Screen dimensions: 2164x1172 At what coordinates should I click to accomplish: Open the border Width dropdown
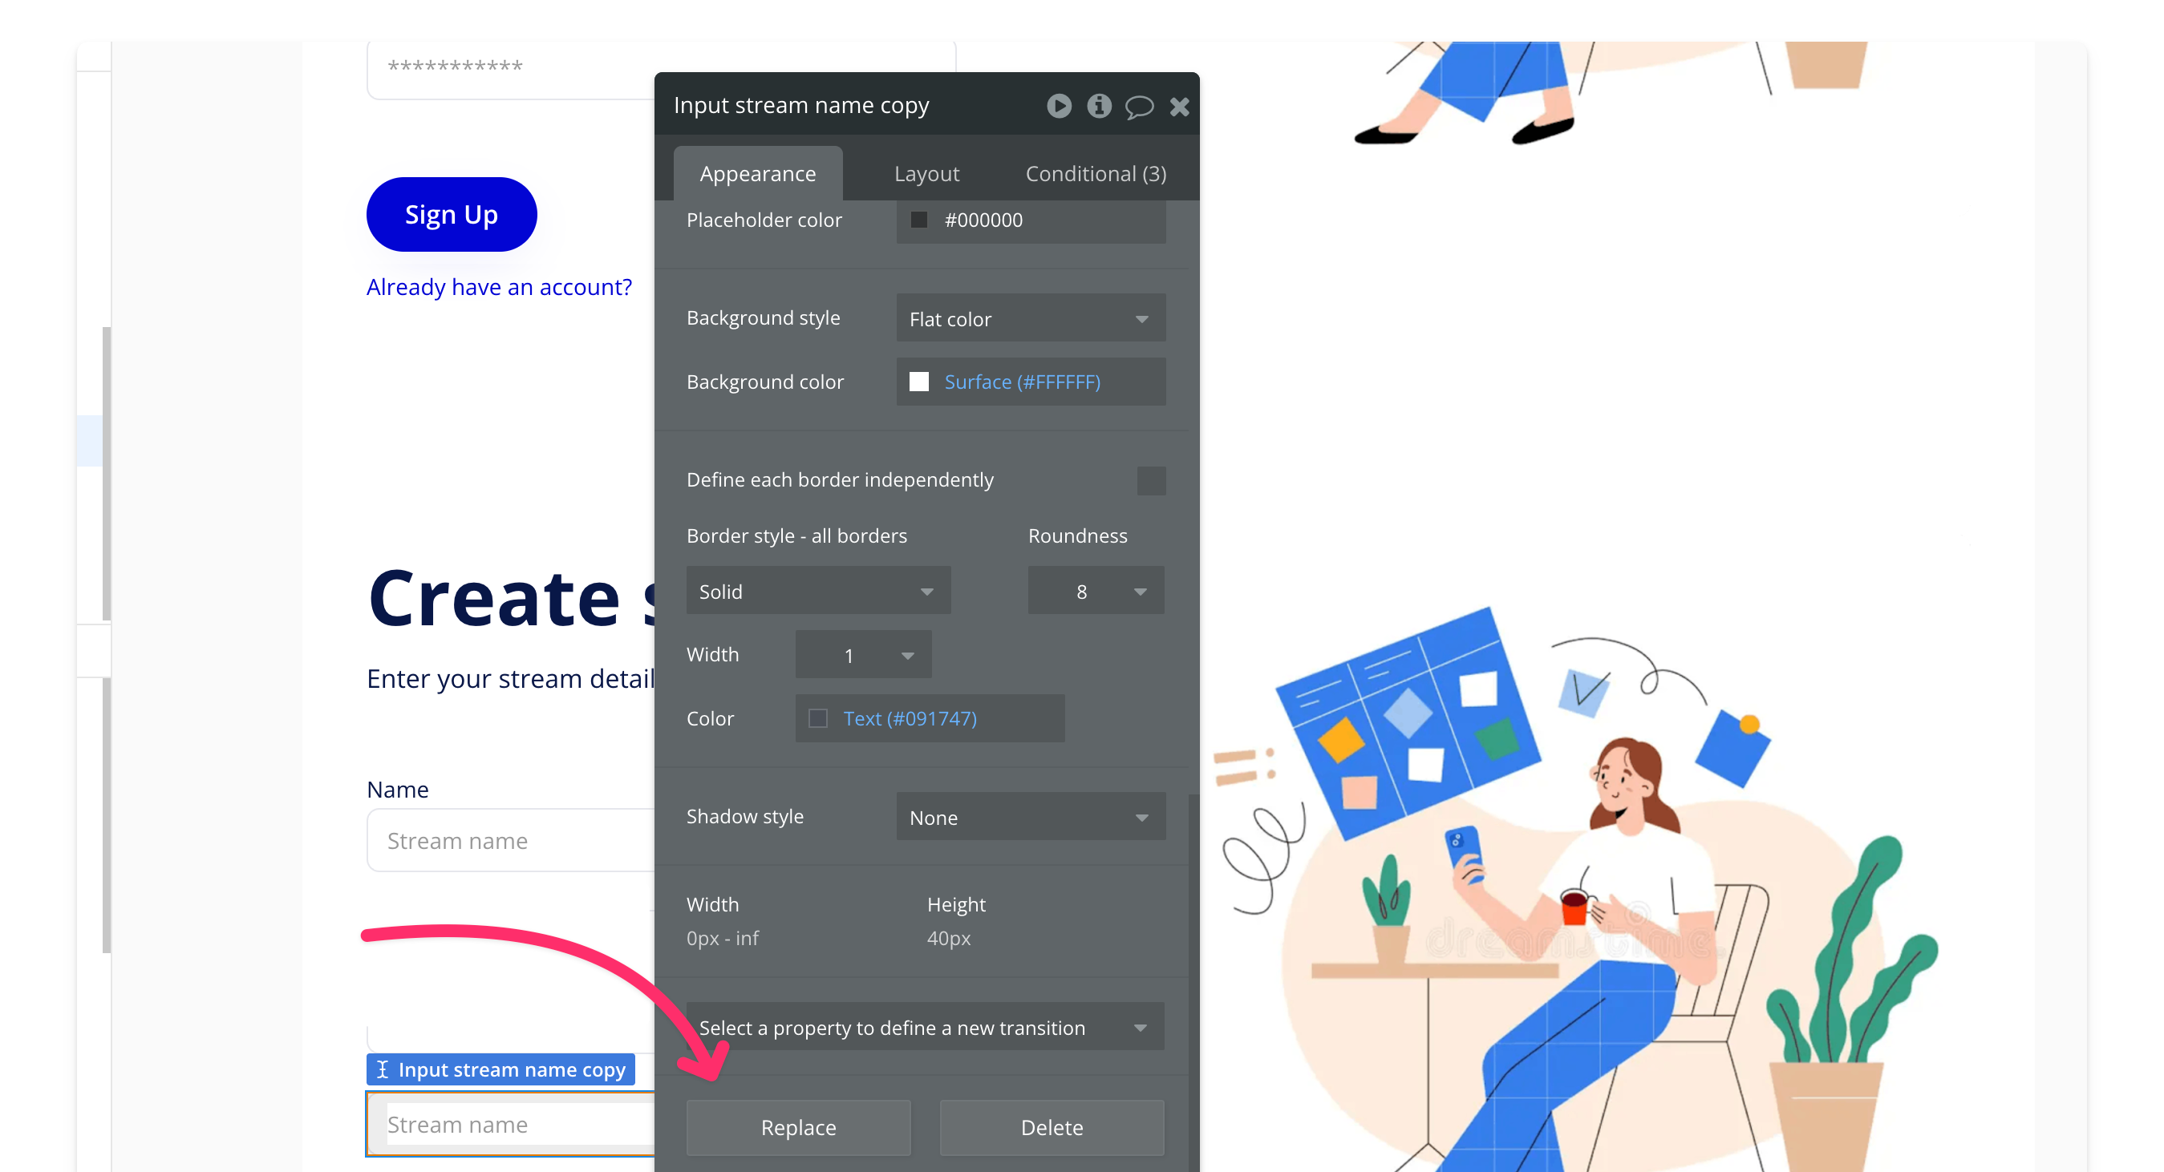pyautogui.click(x=862, y=655)
